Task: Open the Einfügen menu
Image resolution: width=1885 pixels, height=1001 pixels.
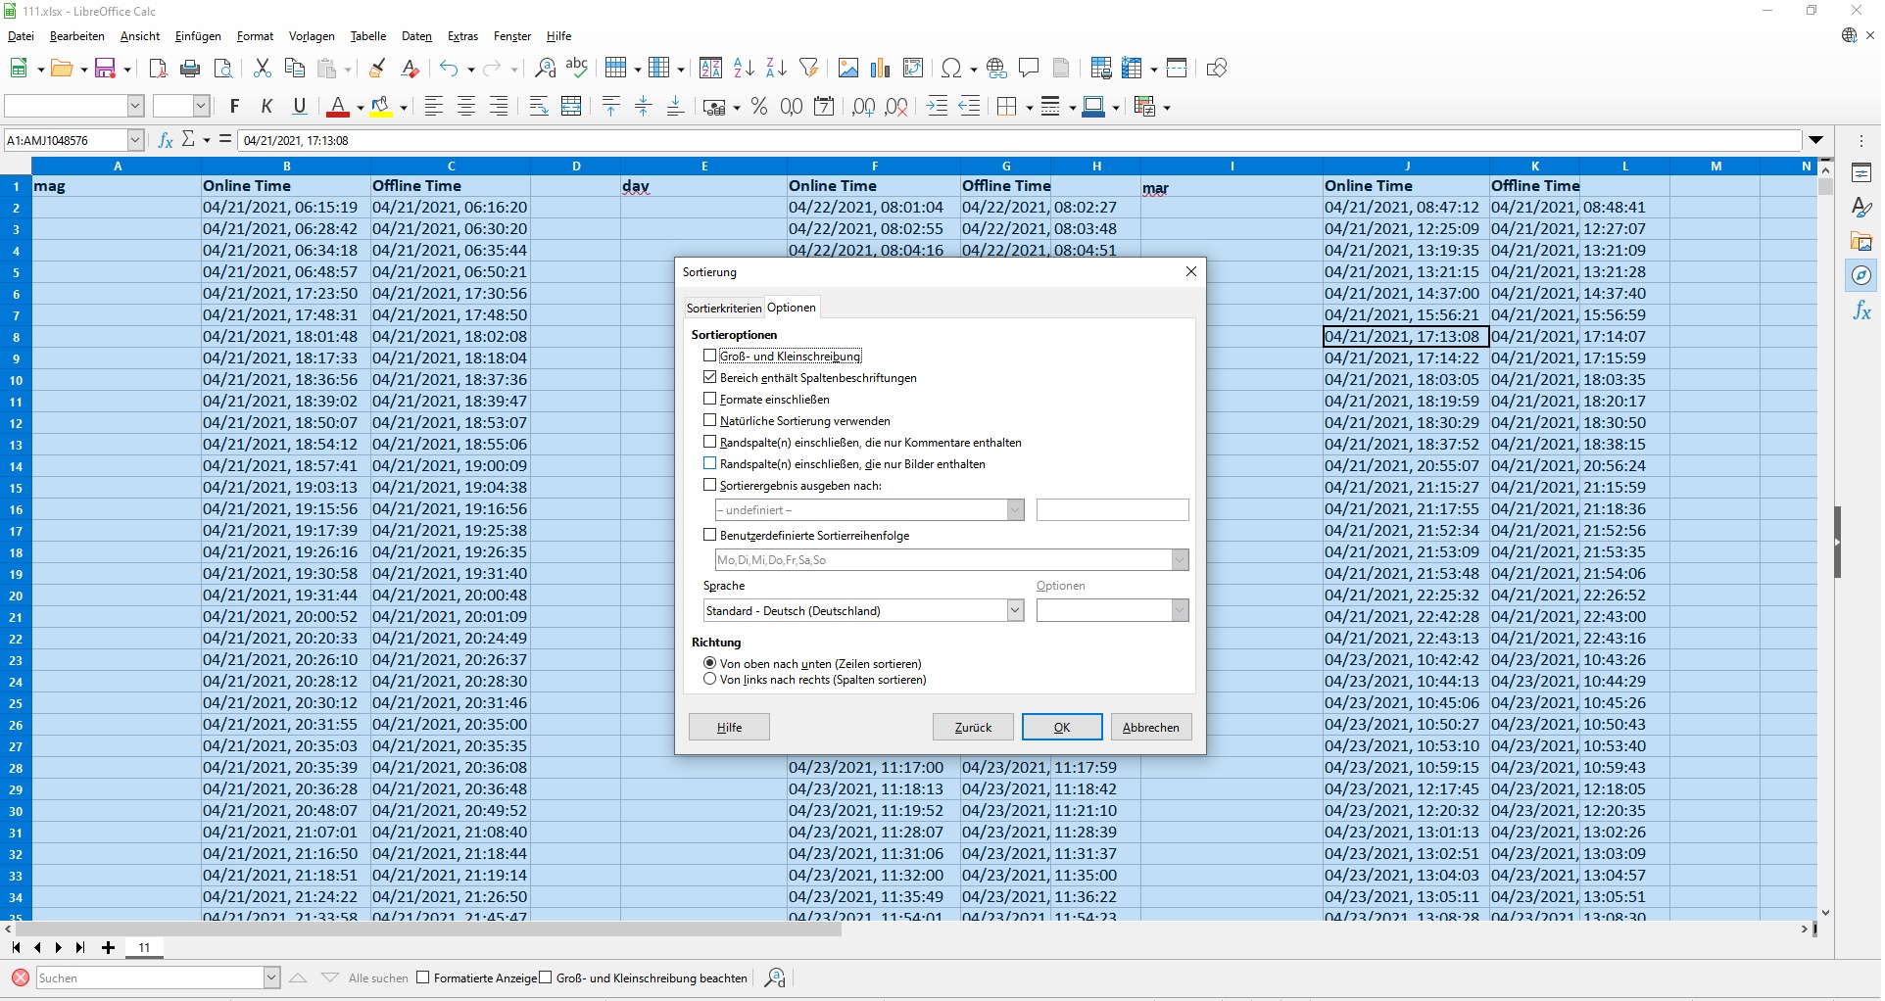Action: (x=198, y=36)
